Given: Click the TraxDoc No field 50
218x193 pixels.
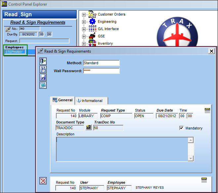Looking at the screenshot, I should pyautogui.click(x=108, y=128).
